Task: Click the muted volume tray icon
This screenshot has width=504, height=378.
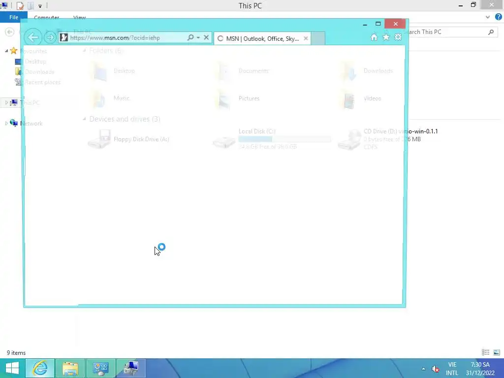Action: pyautogui.click(x=435, y=369)
